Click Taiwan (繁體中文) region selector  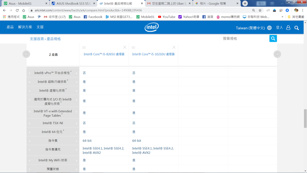pyautogui.click(x=250, y=28)
